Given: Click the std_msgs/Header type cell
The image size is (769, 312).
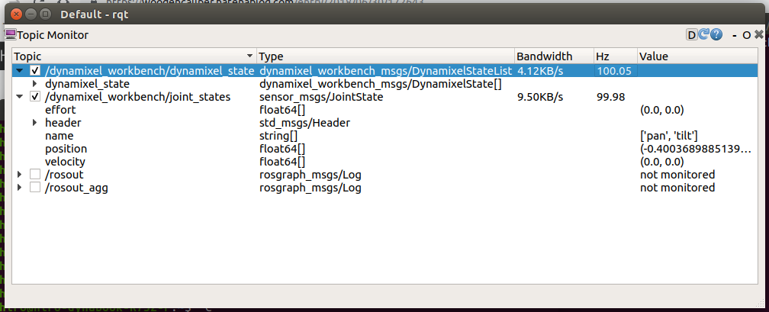Looking at the screenshot, I should click(304, 123).
